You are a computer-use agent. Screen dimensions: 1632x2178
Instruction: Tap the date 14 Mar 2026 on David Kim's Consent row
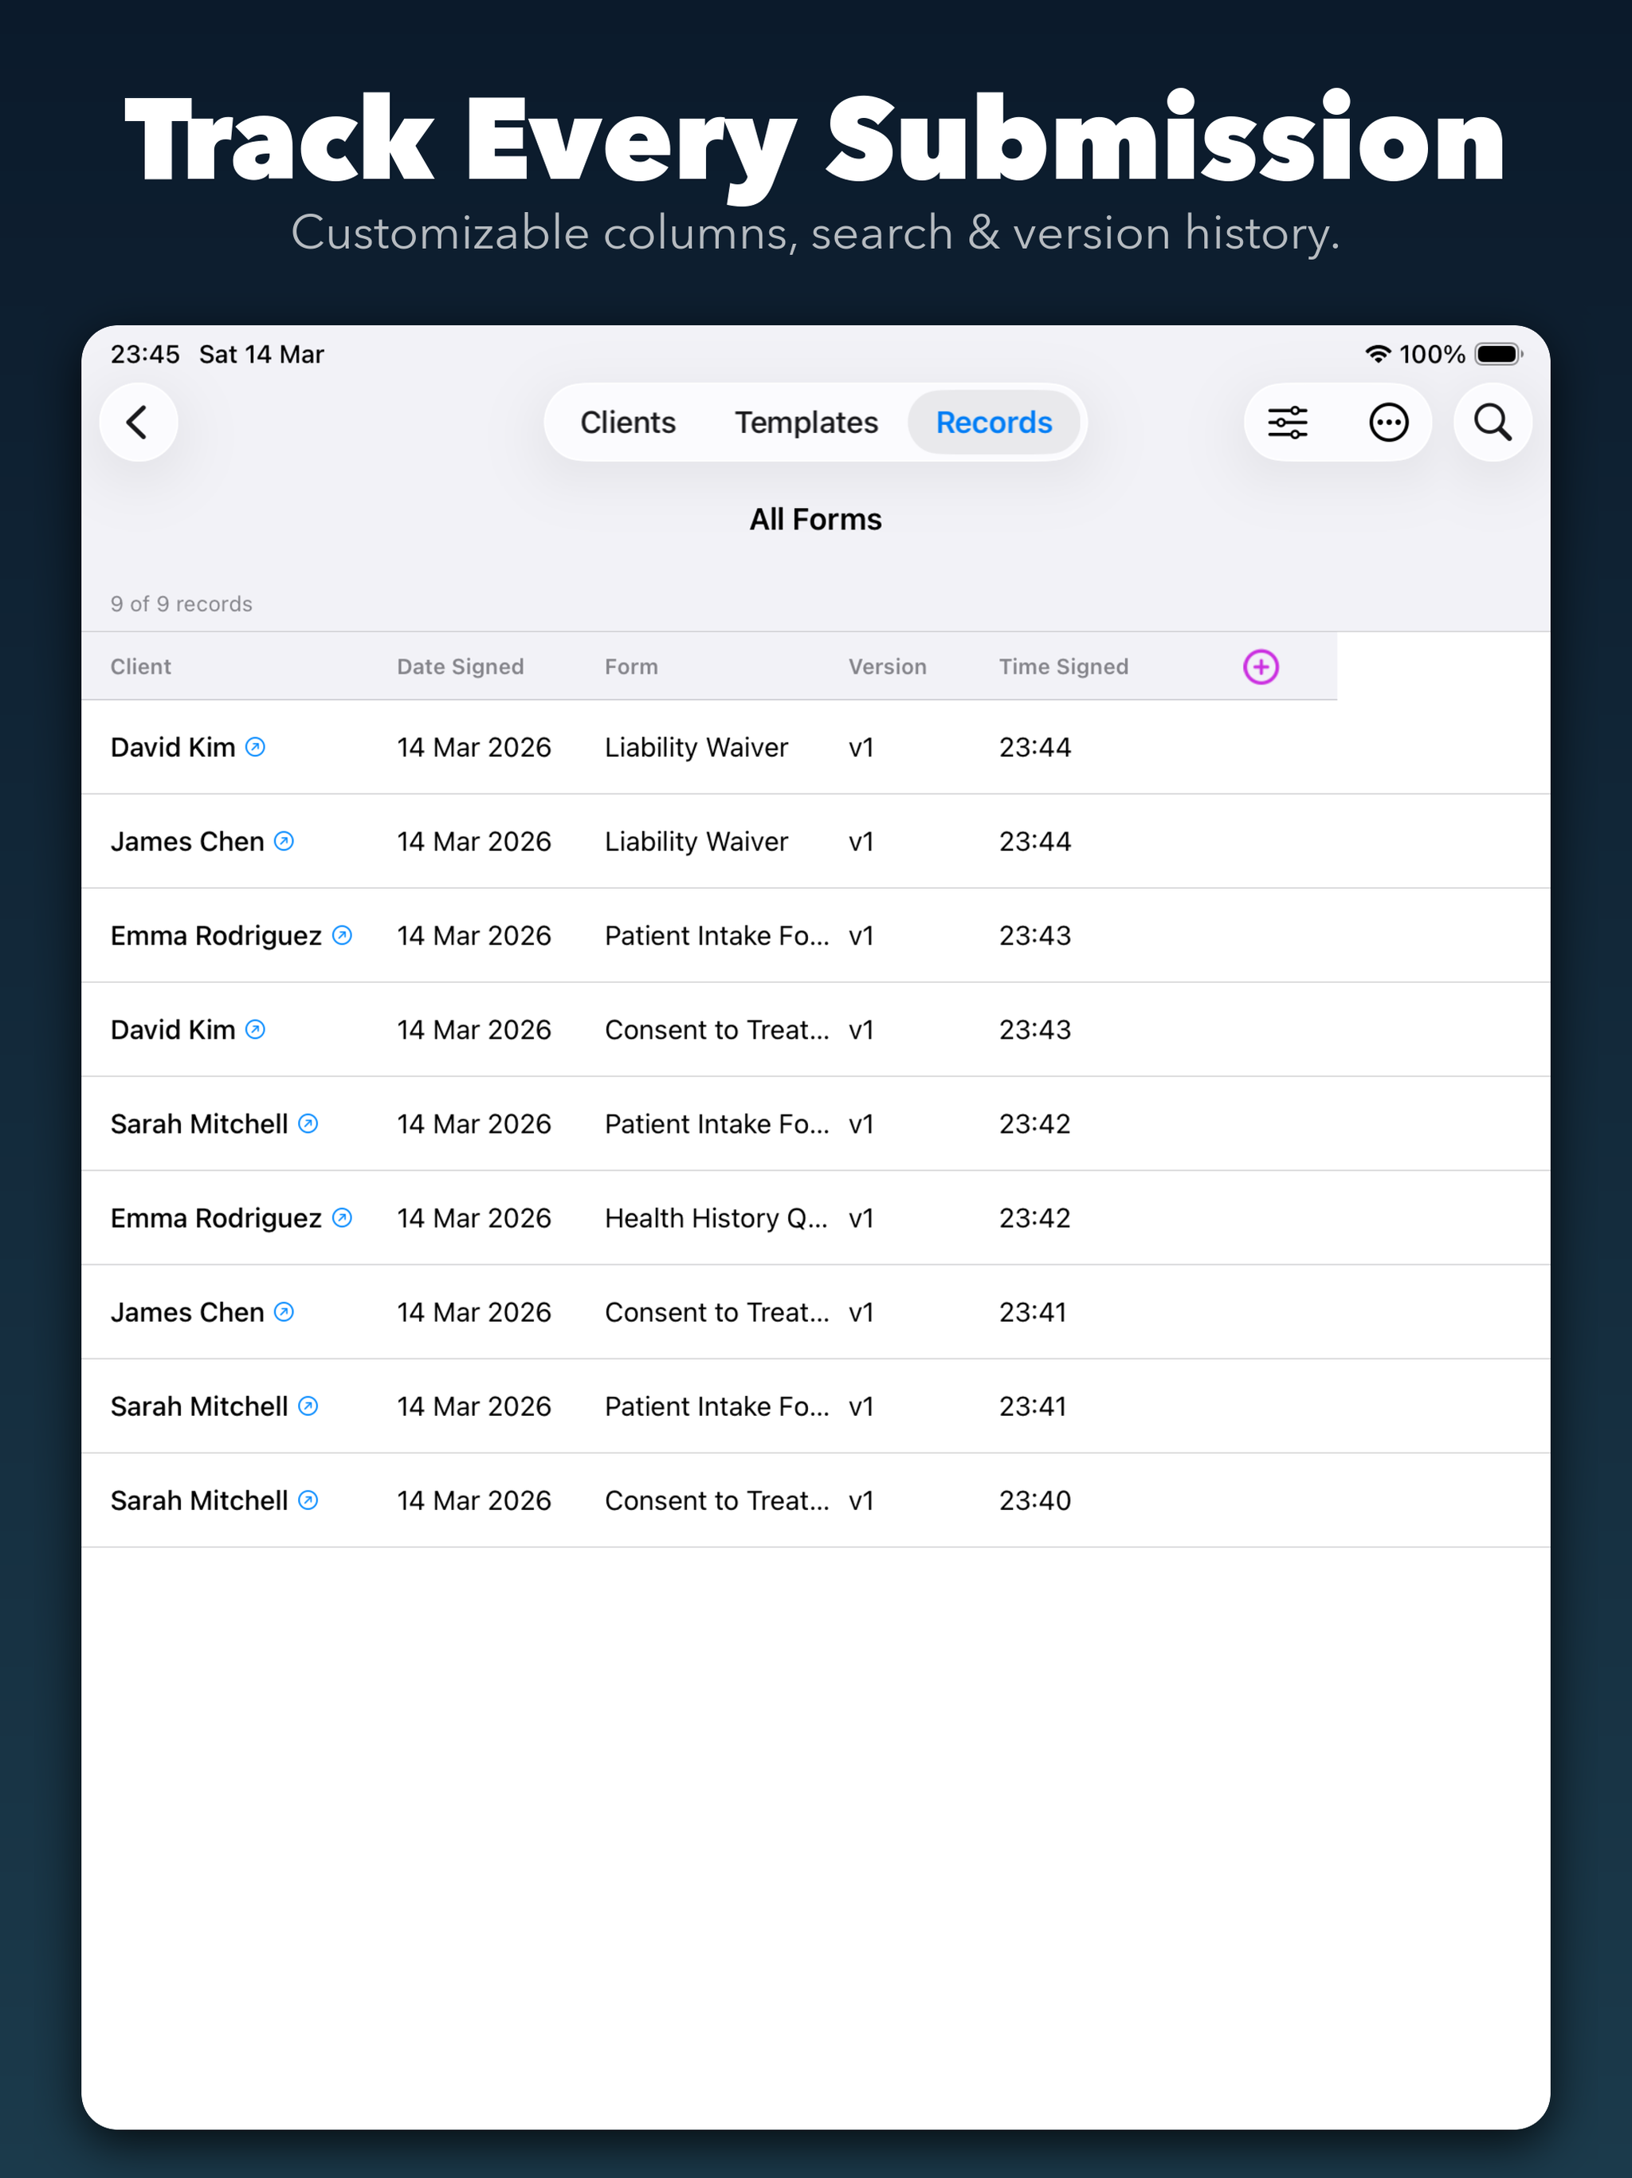click(x=473, y=1029)
